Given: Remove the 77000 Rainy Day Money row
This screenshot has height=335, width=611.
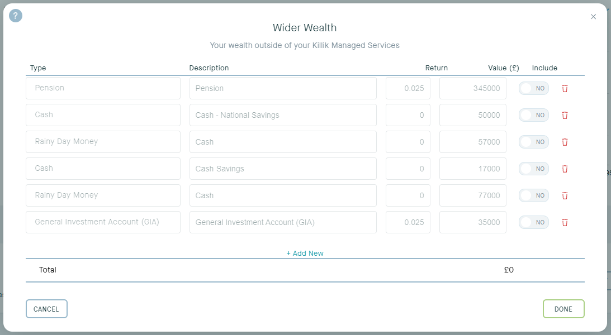Looking at the screenshot, I should 565,195.
